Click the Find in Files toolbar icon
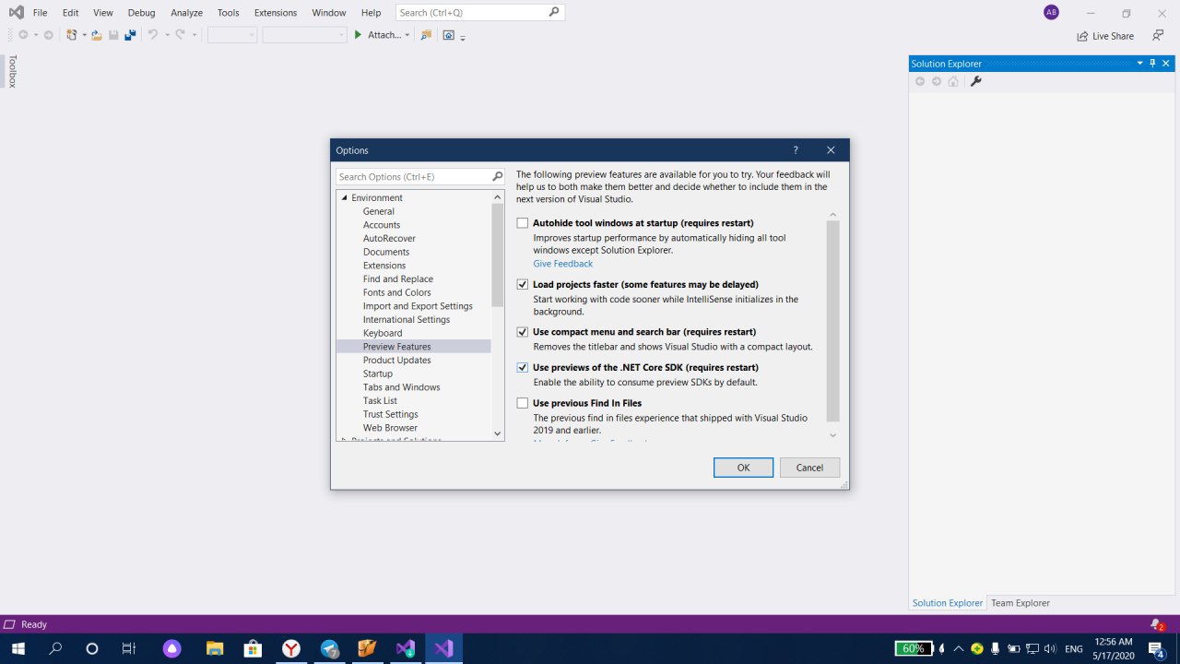This screenshot has width=1180, height=664. (x=426, y=35)
